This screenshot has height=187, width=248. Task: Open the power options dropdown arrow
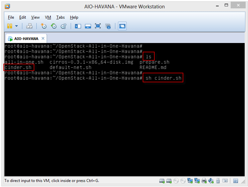point(17,26)
